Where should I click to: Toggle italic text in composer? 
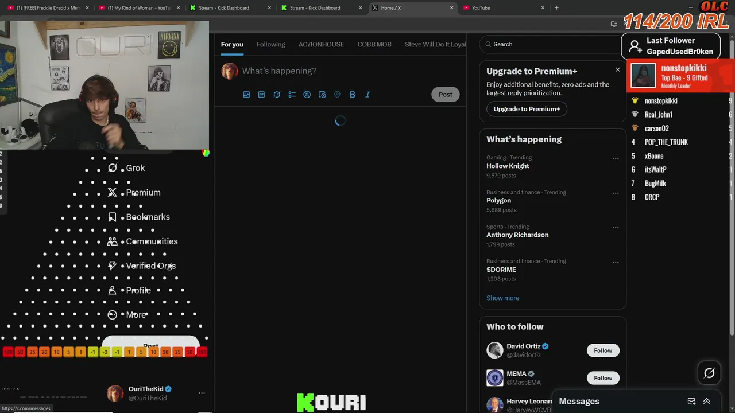click(x=367, y=95)
